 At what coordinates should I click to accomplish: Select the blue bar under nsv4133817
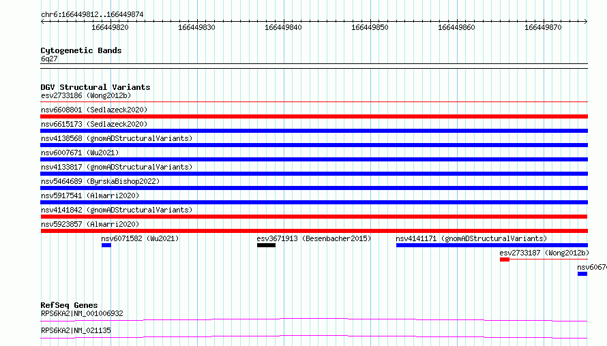click(x=314, y=174)
